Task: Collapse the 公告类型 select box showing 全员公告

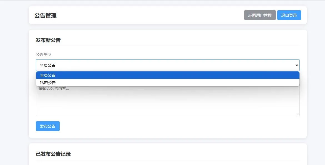Action: pyautogui.click(x=167, y=65)
